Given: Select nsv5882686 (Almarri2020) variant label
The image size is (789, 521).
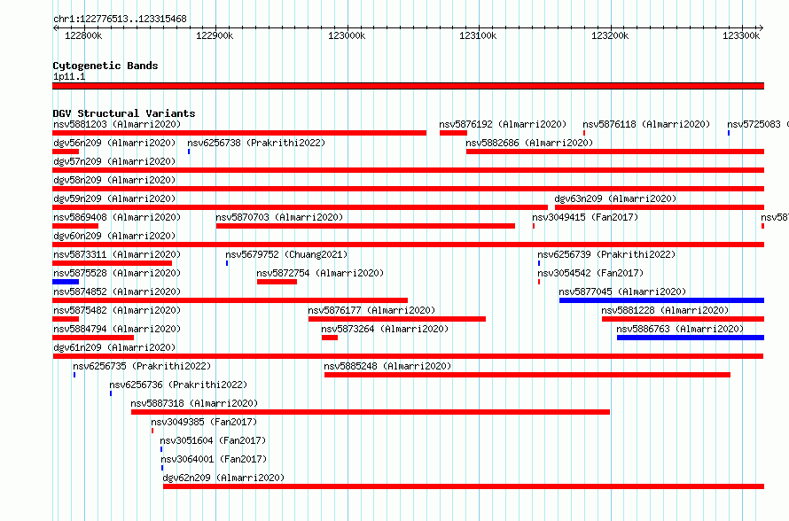Looking at the screenshot, I should tap(529, 143).
